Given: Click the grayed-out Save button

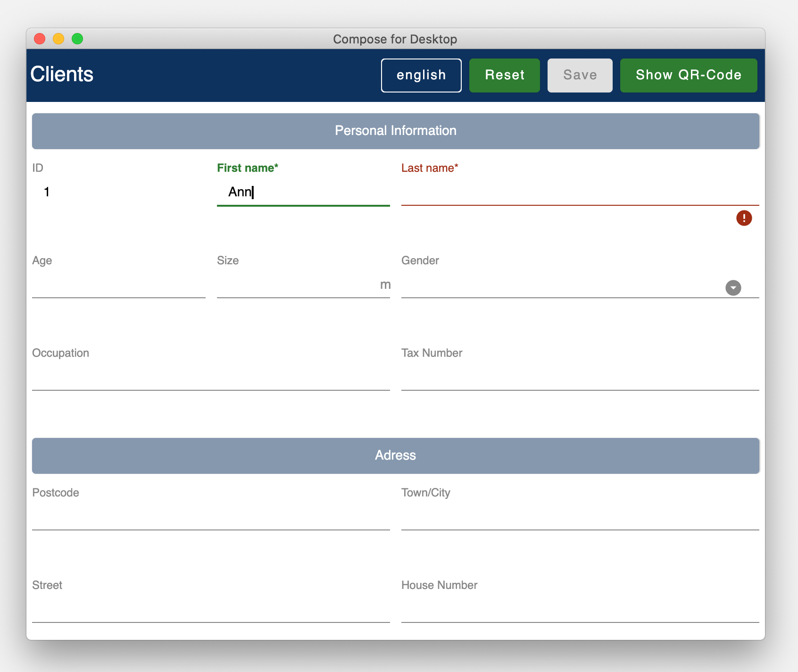Looking at the screenshot, I should pyautogui.click(x=580, y=76).
